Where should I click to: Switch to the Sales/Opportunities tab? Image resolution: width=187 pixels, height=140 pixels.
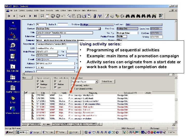pyautogui.click(x=61, y=124)
